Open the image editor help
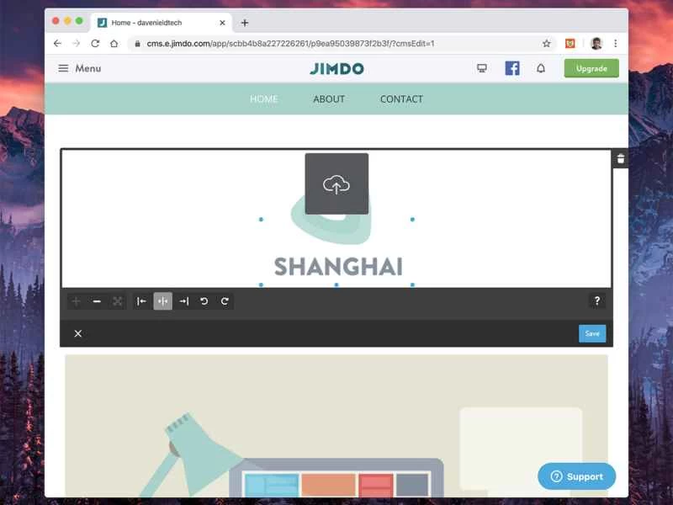This screenshot has width=673, height=505. click(597, 301)
